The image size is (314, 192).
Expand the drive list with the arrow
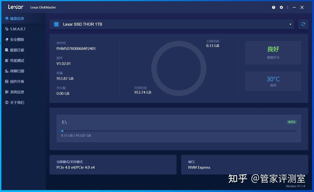pyautogui.click(x=290, y=24)
